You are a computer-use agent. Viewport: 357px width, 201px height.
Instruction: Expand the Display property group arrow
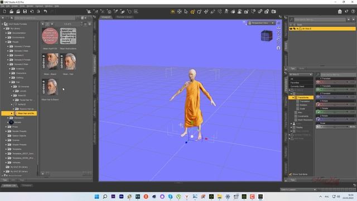[291, 127]
